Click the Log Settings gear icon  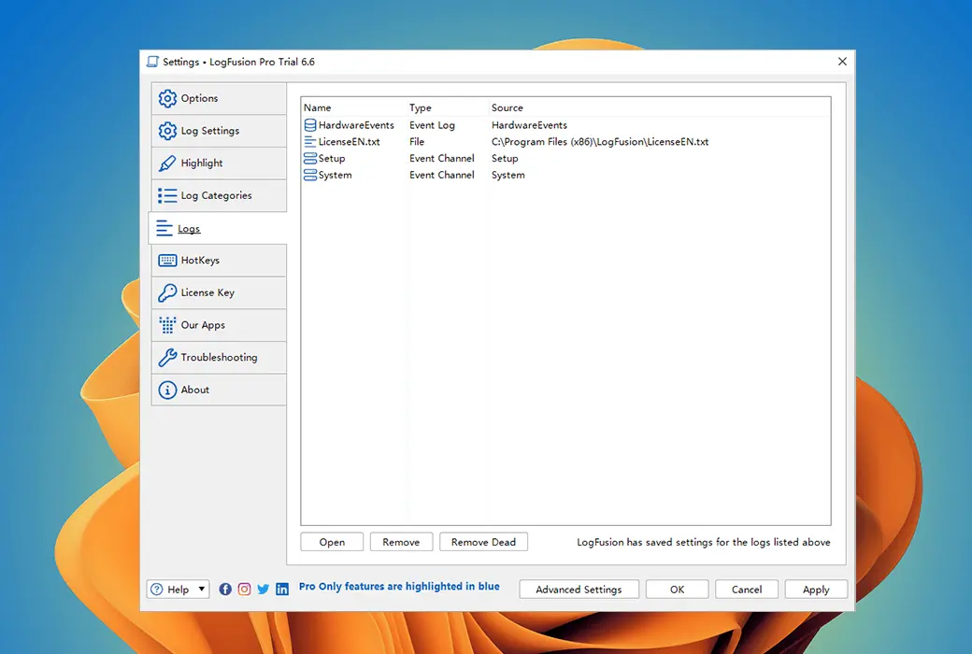click(167, 131)
